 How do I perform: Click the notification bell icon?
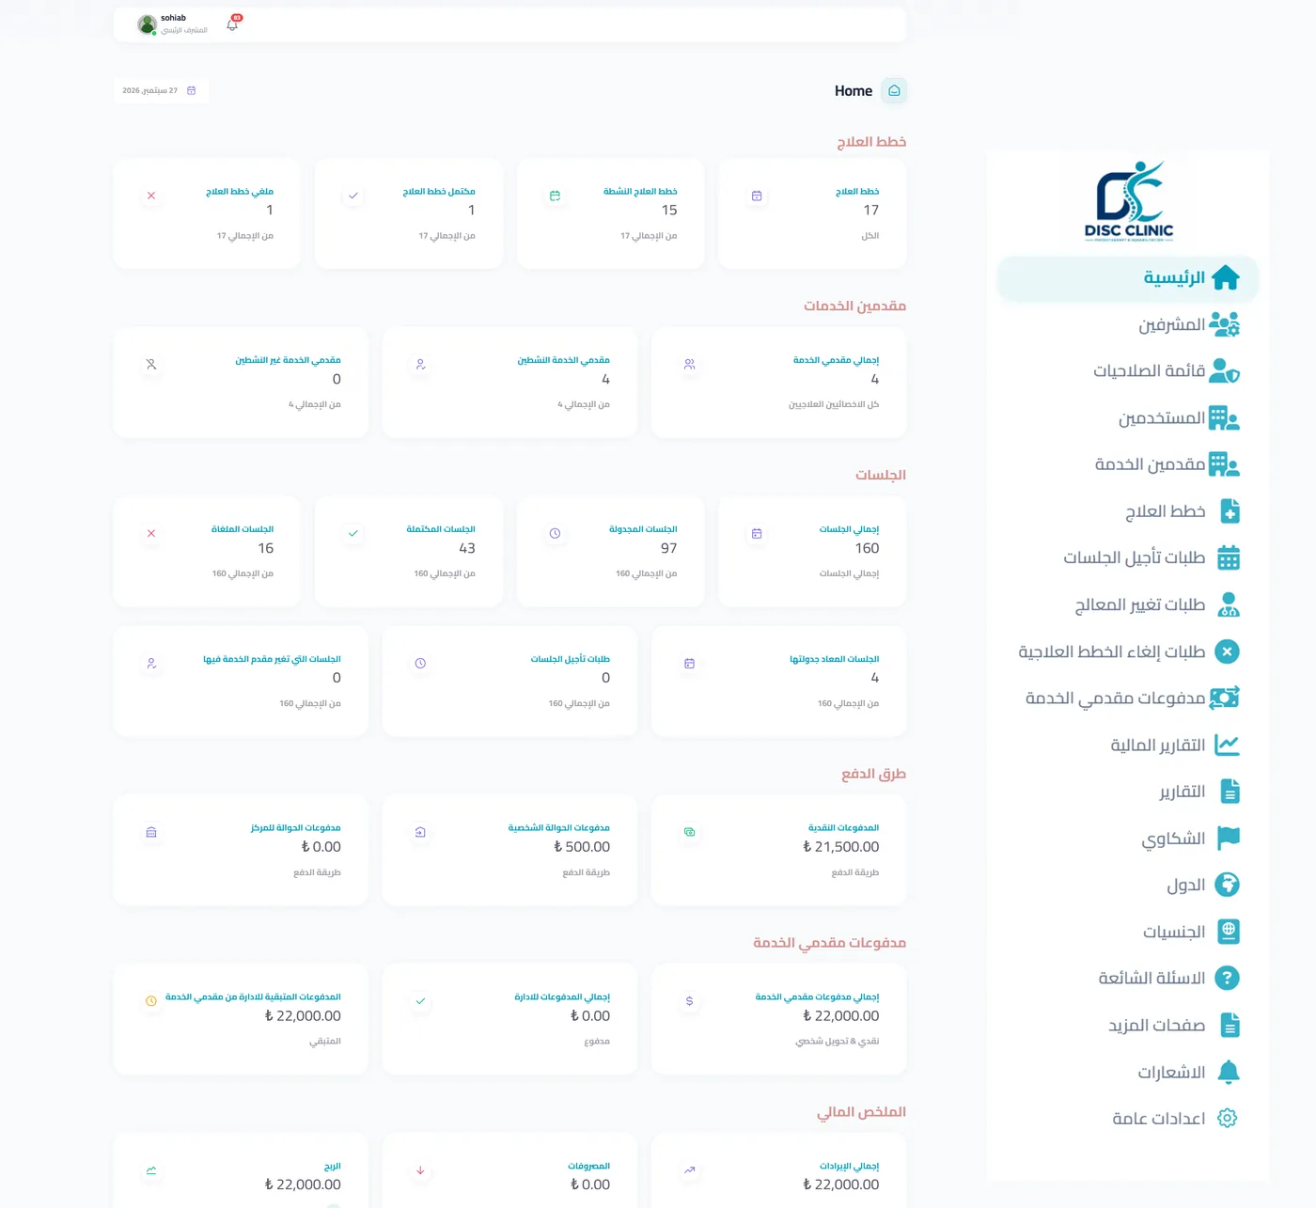(x=232, y=25)
